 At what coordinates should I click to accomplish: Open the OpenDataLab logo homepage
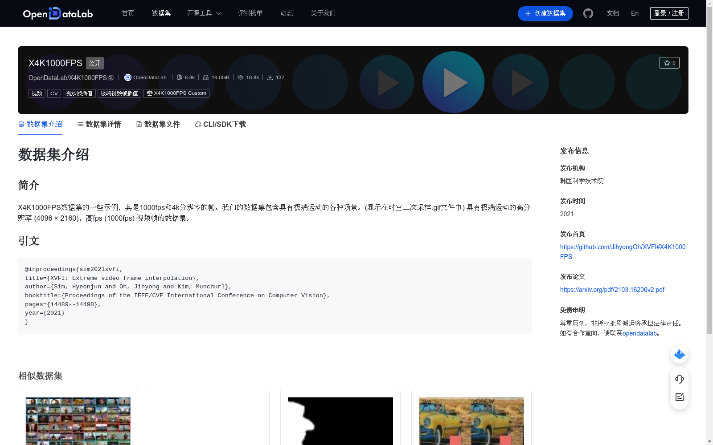click(x=58, y=13)
